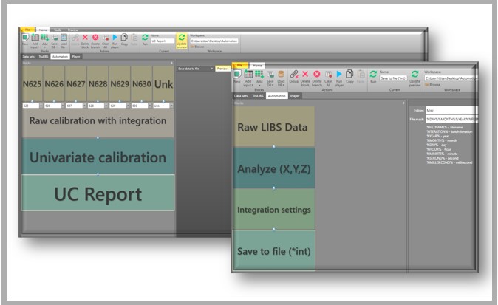Select Raw LIBS Data block
Image resolution: width=498 pixels, height=305 pixels.
click(x=274, y=126)
